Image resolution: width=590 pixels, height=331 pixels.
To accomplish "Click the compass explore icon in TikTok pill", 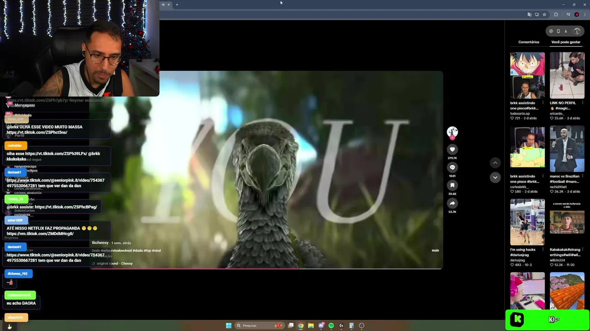I will point(551,31).
